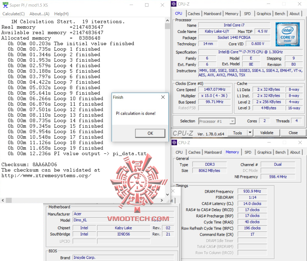Click the memory Size field 8062 MBytes
The width and height of the screenshot is (307, 261).
click(210, 171)
